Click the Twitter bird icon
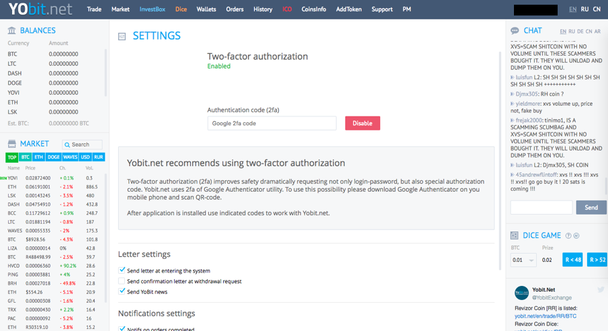 tap(601, 289)
